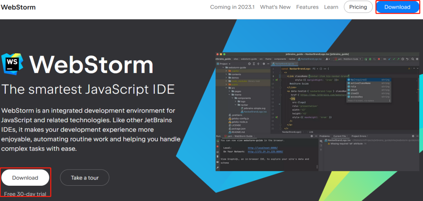Click the Rerun icon in Run panel
This screenshot has height=201, width=423.
pyautogui.click(x=217, y=141)
